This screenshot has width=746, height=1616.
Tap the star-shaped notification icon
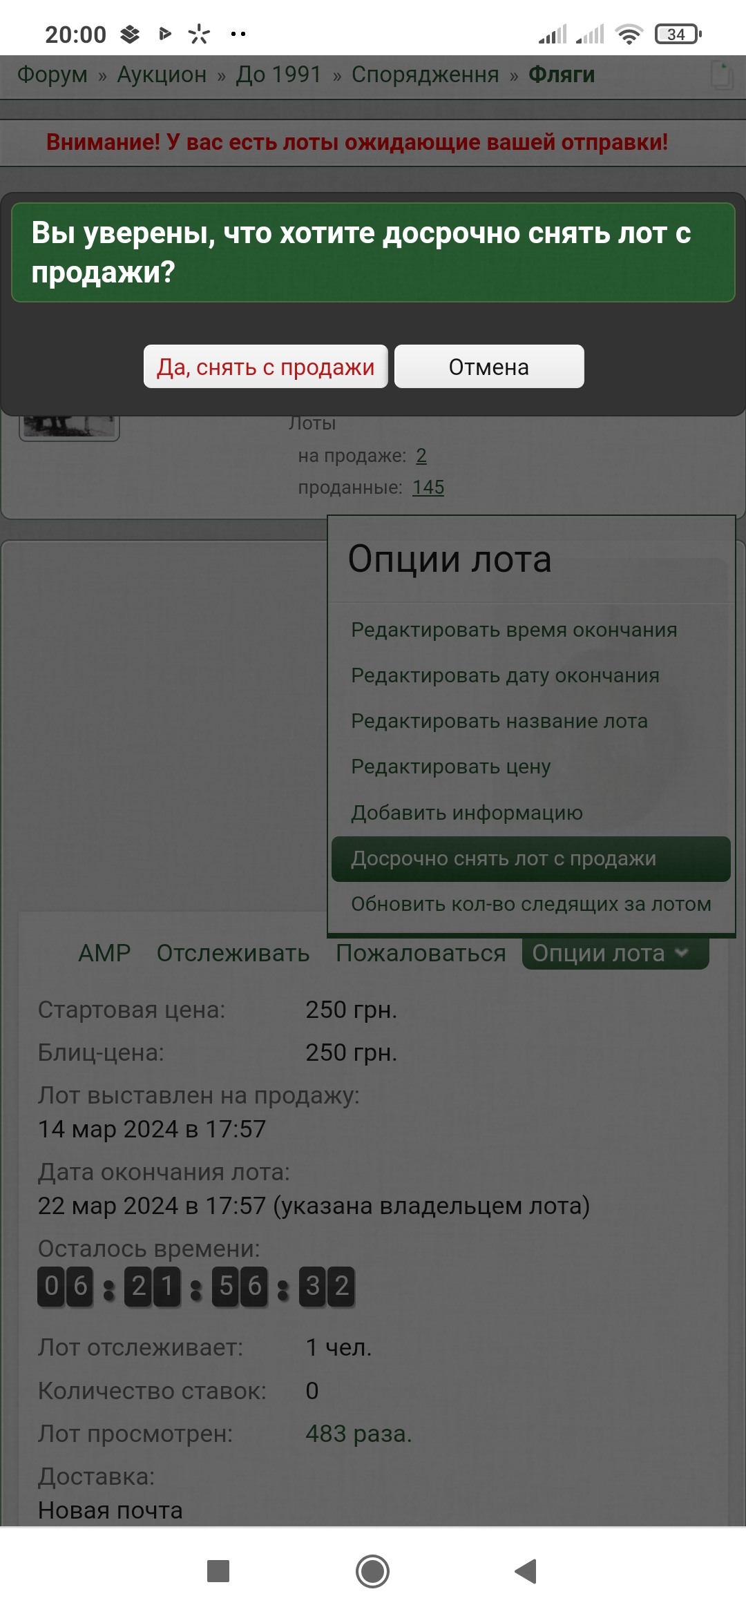tap(199, 34)
